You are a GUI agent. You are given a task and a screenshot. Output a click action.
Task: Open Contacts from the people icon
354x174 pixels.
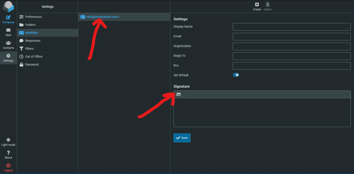(8, 43)
